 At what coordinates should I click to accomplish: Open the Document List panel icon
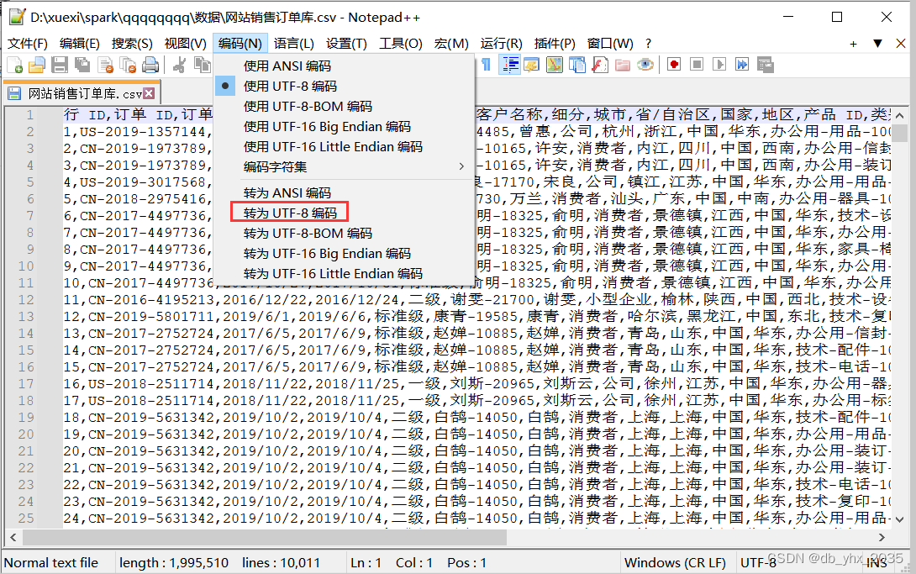pos(577,65)
